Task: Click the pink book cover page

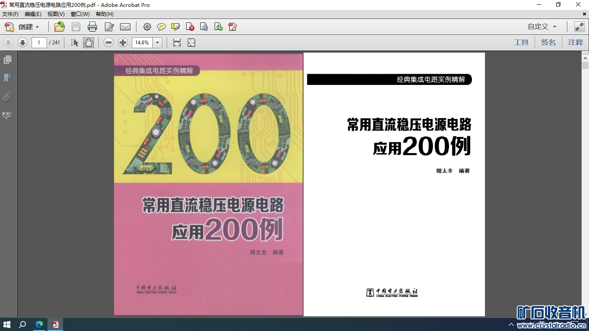Action: click(209, 184)
